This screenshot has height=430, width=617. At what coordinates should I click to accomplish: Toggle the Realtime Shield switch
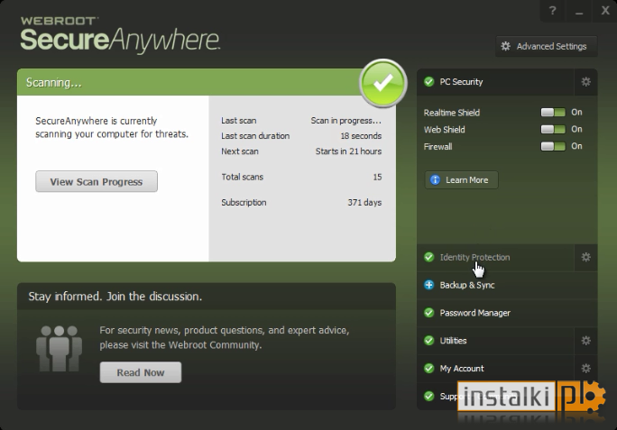tap(553, 113)
